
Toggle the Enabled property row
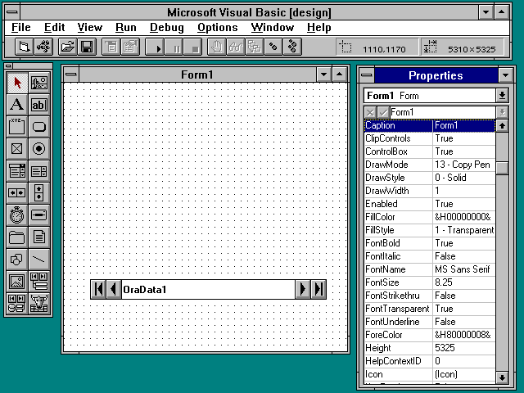point(429,204)
